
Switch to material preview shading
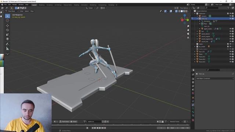[184, 11]
